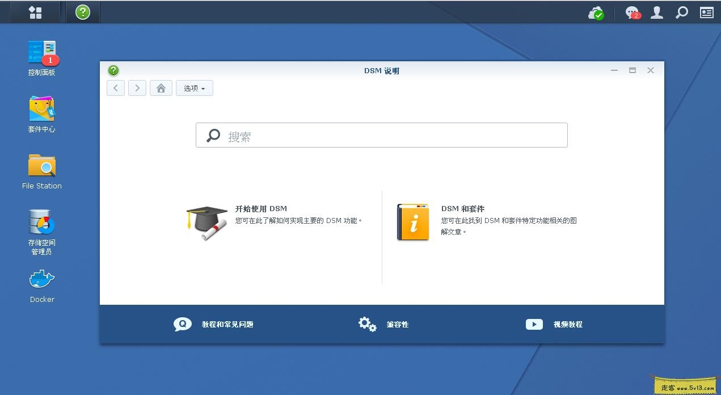
Task: Open the 选项 (Options) dropdown menu
Action: click(x=194, y=88)
